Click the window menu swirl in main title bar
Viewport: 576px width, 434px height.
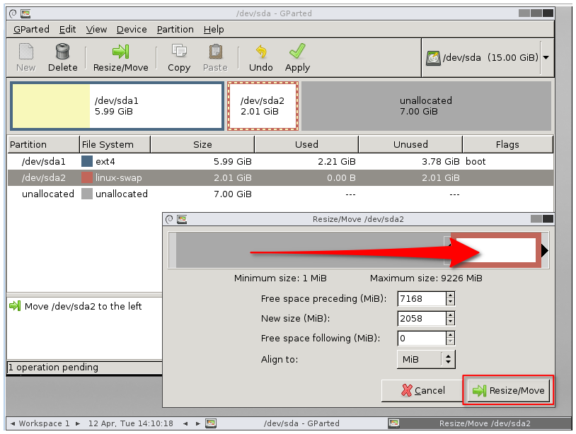coord(13,14)
